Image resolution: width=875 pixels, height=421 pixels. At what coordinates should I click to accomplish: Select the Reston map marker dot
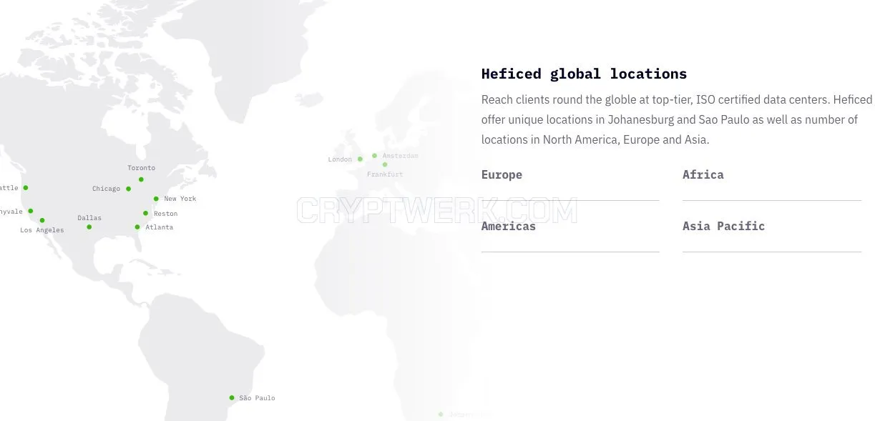point(145,213)
